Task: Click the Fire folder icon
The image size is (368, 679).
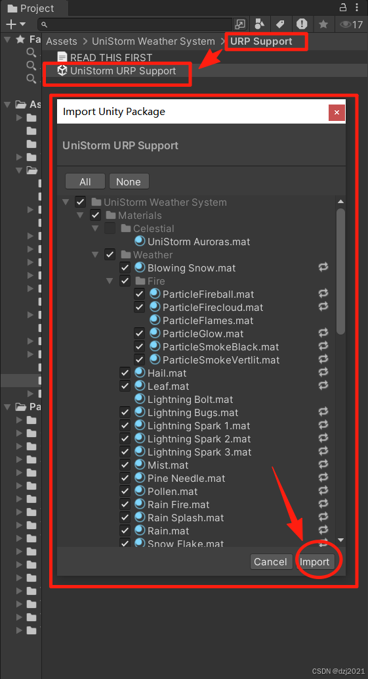Action: [140, 281]
